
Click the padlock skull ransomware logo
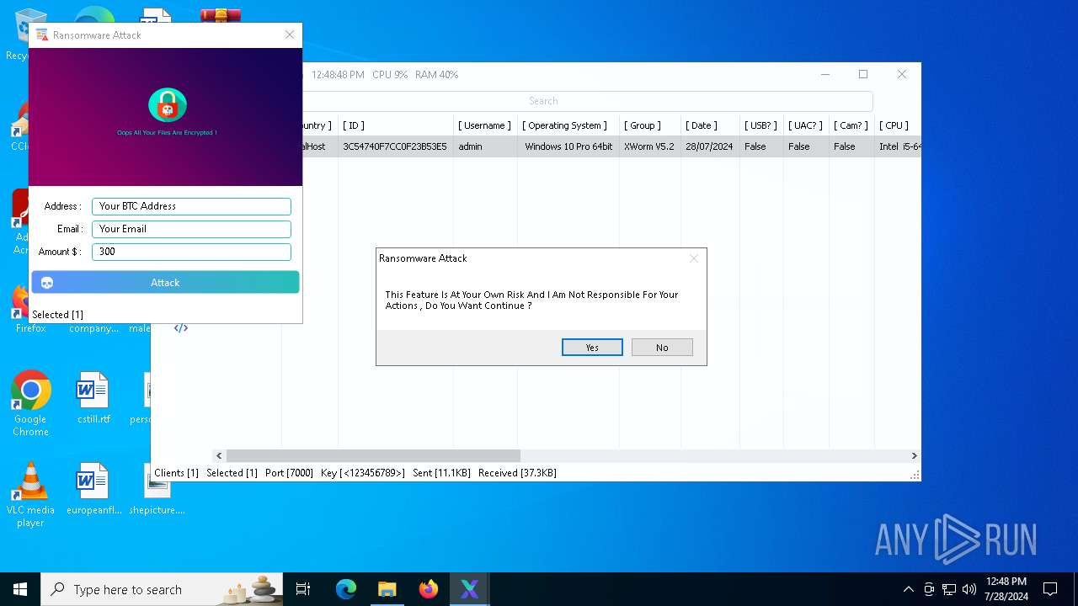click(x=168, y=106)
